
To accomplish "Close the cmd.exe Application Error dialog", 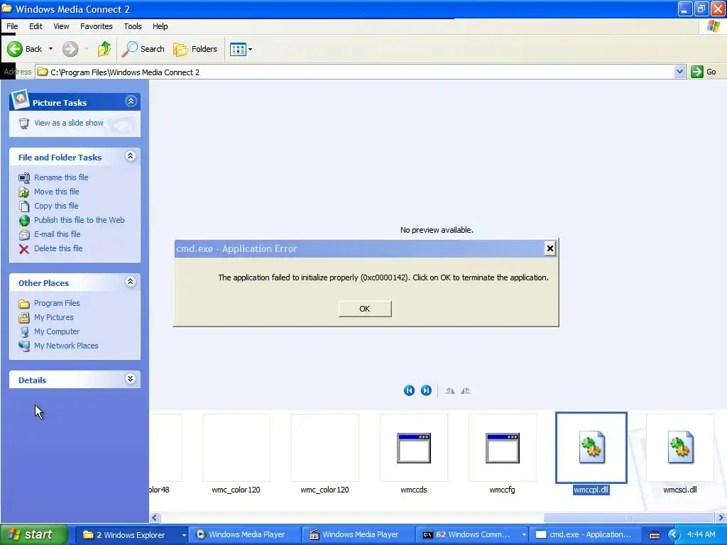I will tap(550, 248).
